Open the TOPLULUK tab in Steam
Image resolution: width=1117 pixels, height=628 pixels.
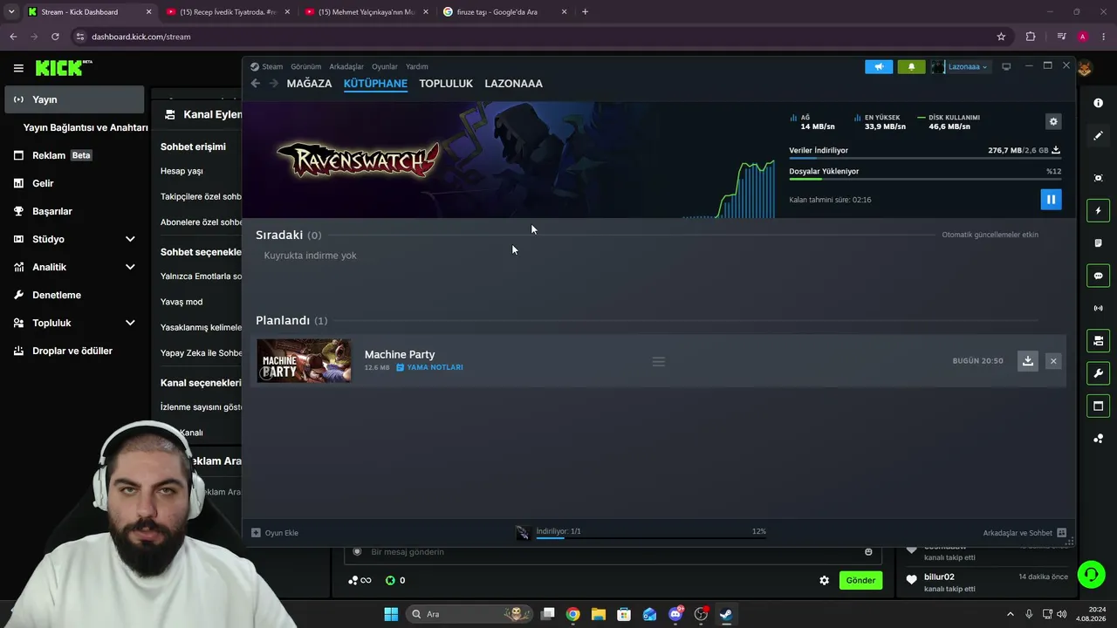tap(446, 84)
